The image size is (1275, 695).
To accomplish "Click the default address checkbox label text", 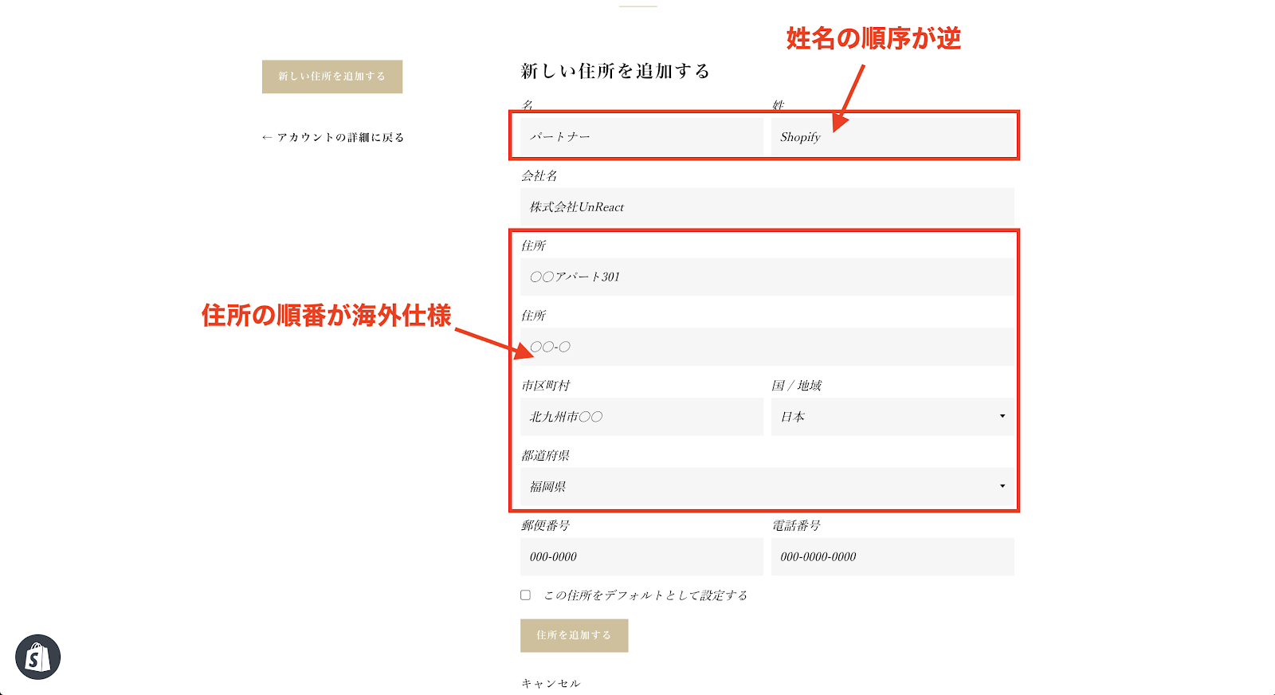I will click(645, 595).
